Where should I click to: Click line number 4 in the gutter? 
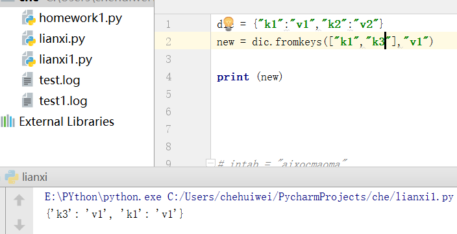(168, 77)
